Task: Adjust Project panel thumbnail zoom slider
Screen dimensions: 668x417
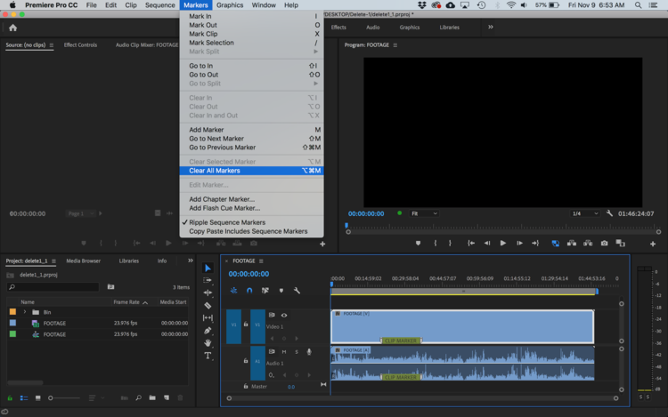Action: tap(64, 397)
